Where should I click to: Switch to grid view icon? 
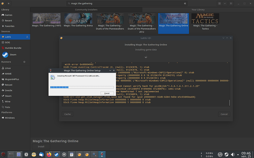219,3
